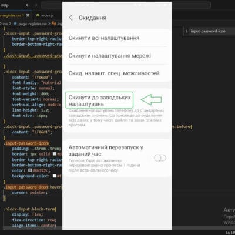Close the page-register.css editor tab
Image resolution: width=235 pixels, height=235 pixels.
28,15
